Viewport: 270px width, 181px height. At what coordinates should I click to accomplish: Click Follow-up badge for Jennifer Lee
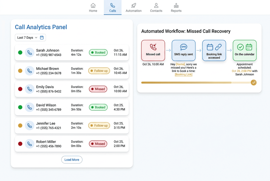99,126
